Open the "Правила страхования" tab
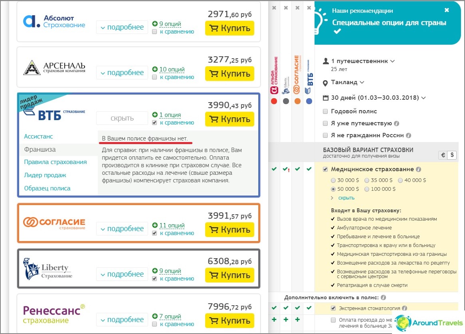The width and height of the screenshot is (465, 334). [x=55, y=162]
